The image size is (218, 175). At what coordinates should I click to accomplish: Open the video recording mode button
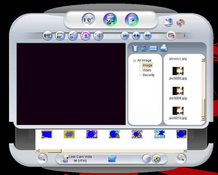[x=110, y=20]
